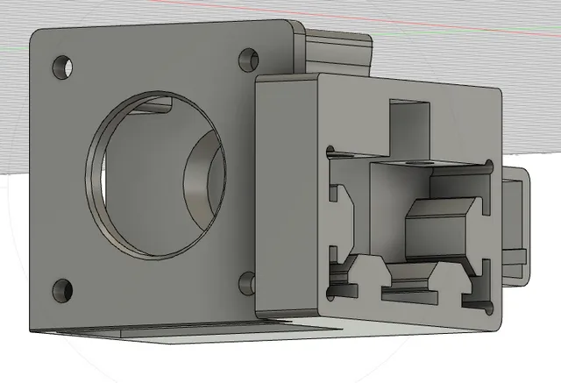Click the small hole on the cavity ledge
The height and width of the screenshot is (383, 561).
tap(421, 163)
